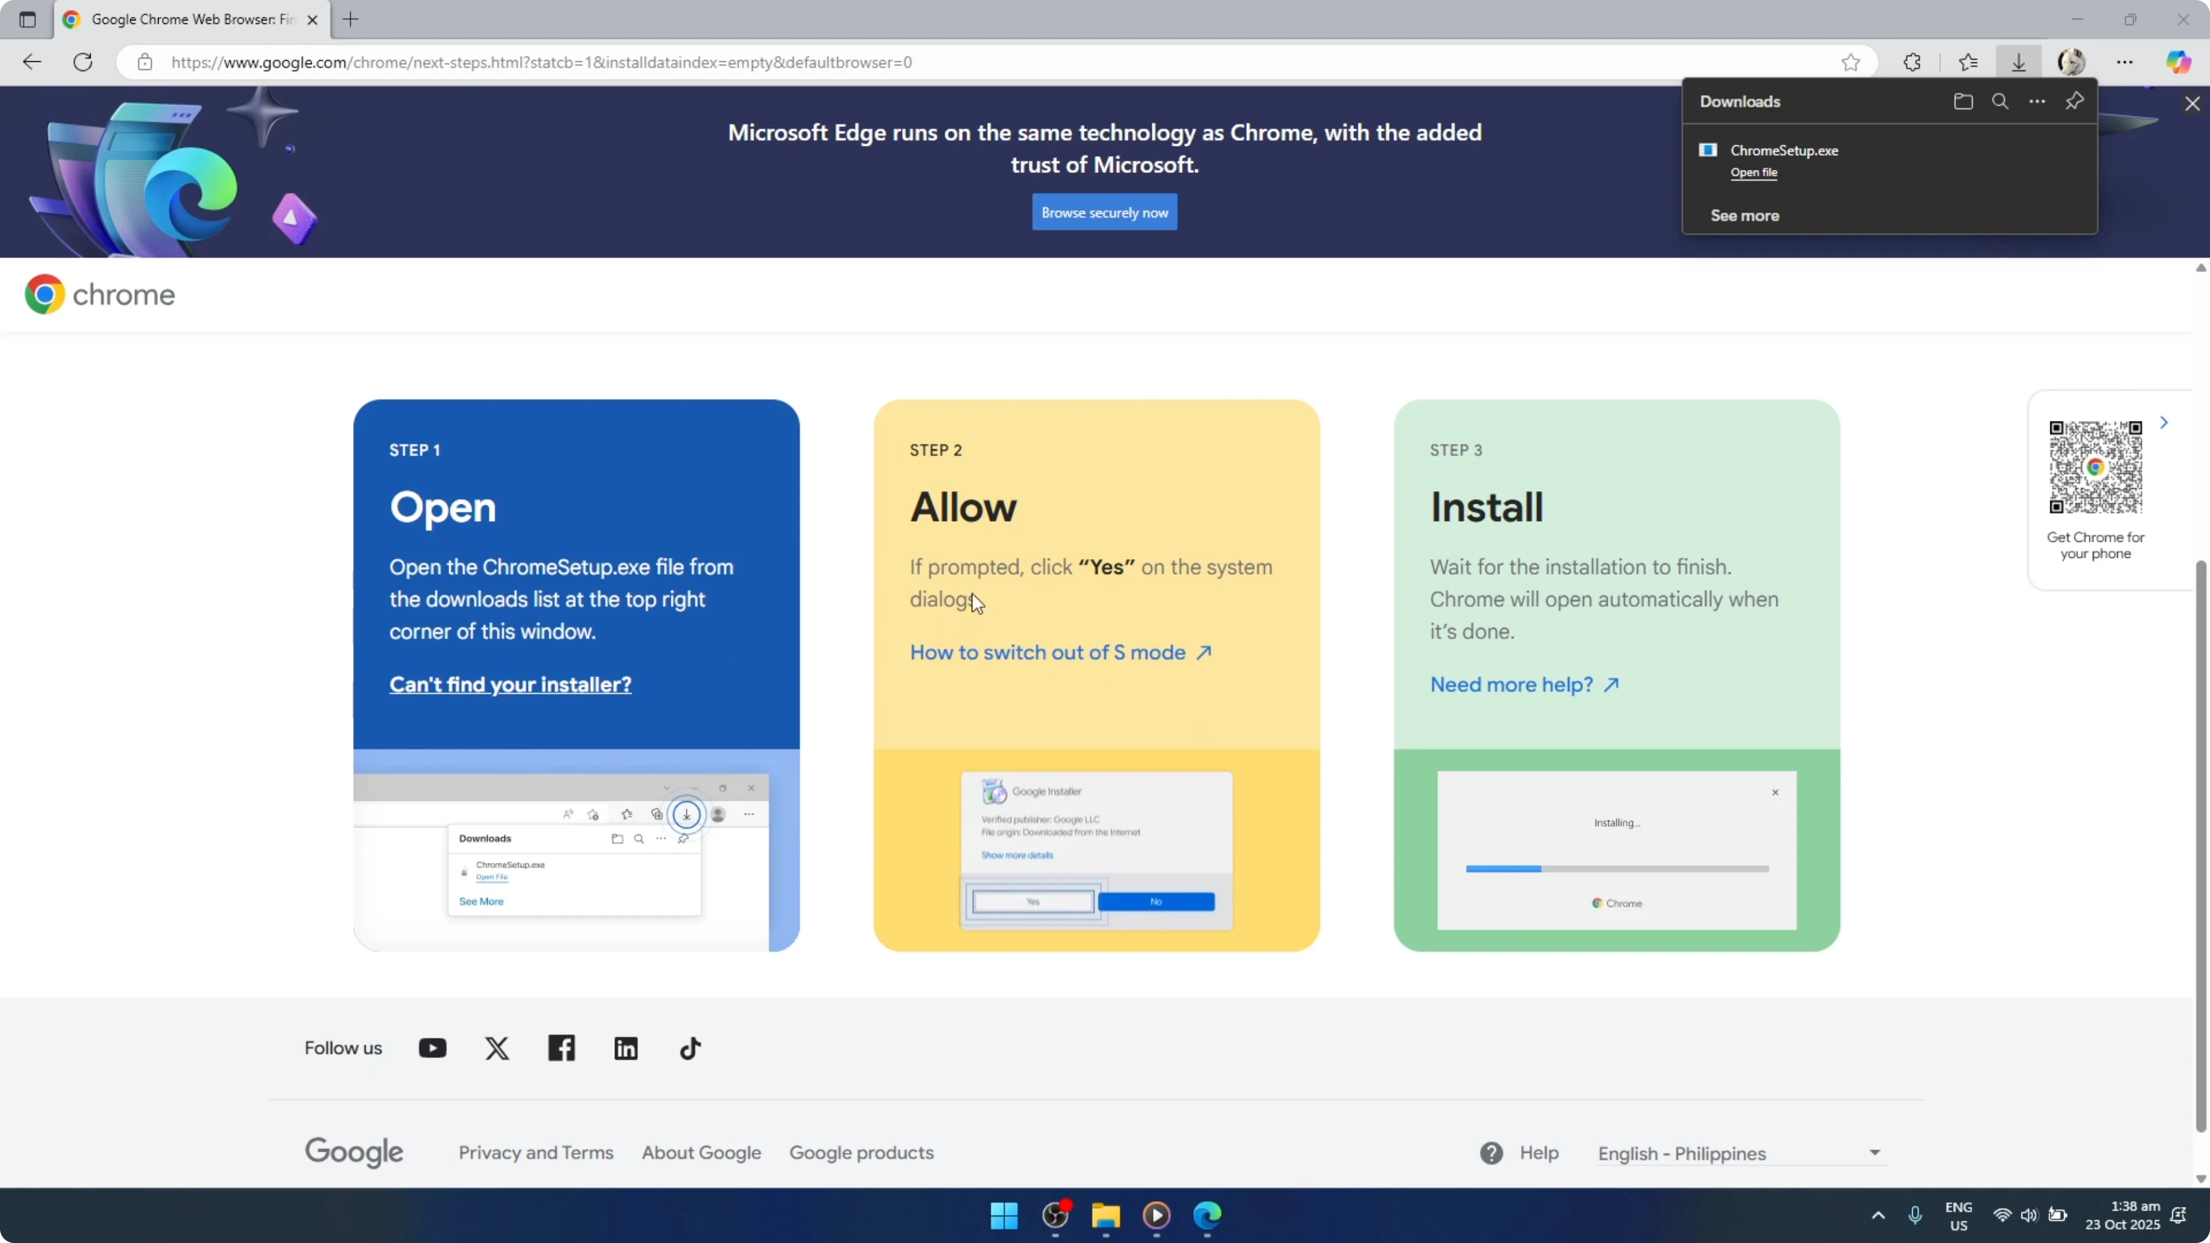Open more options in Downloads panel
Viewport: 2210px width, 1243px height.
(x=2036, y=101)
